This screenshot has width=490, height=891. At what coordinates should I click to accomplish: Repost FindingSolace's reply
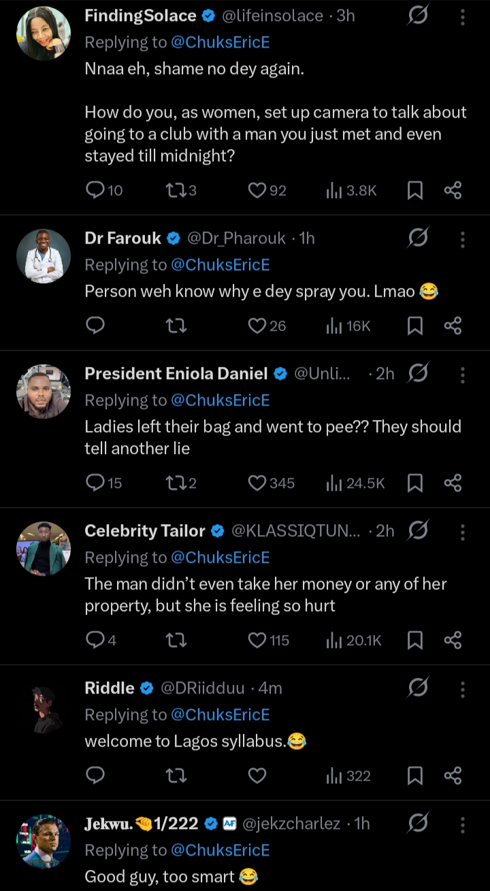[x=175, y=191]
